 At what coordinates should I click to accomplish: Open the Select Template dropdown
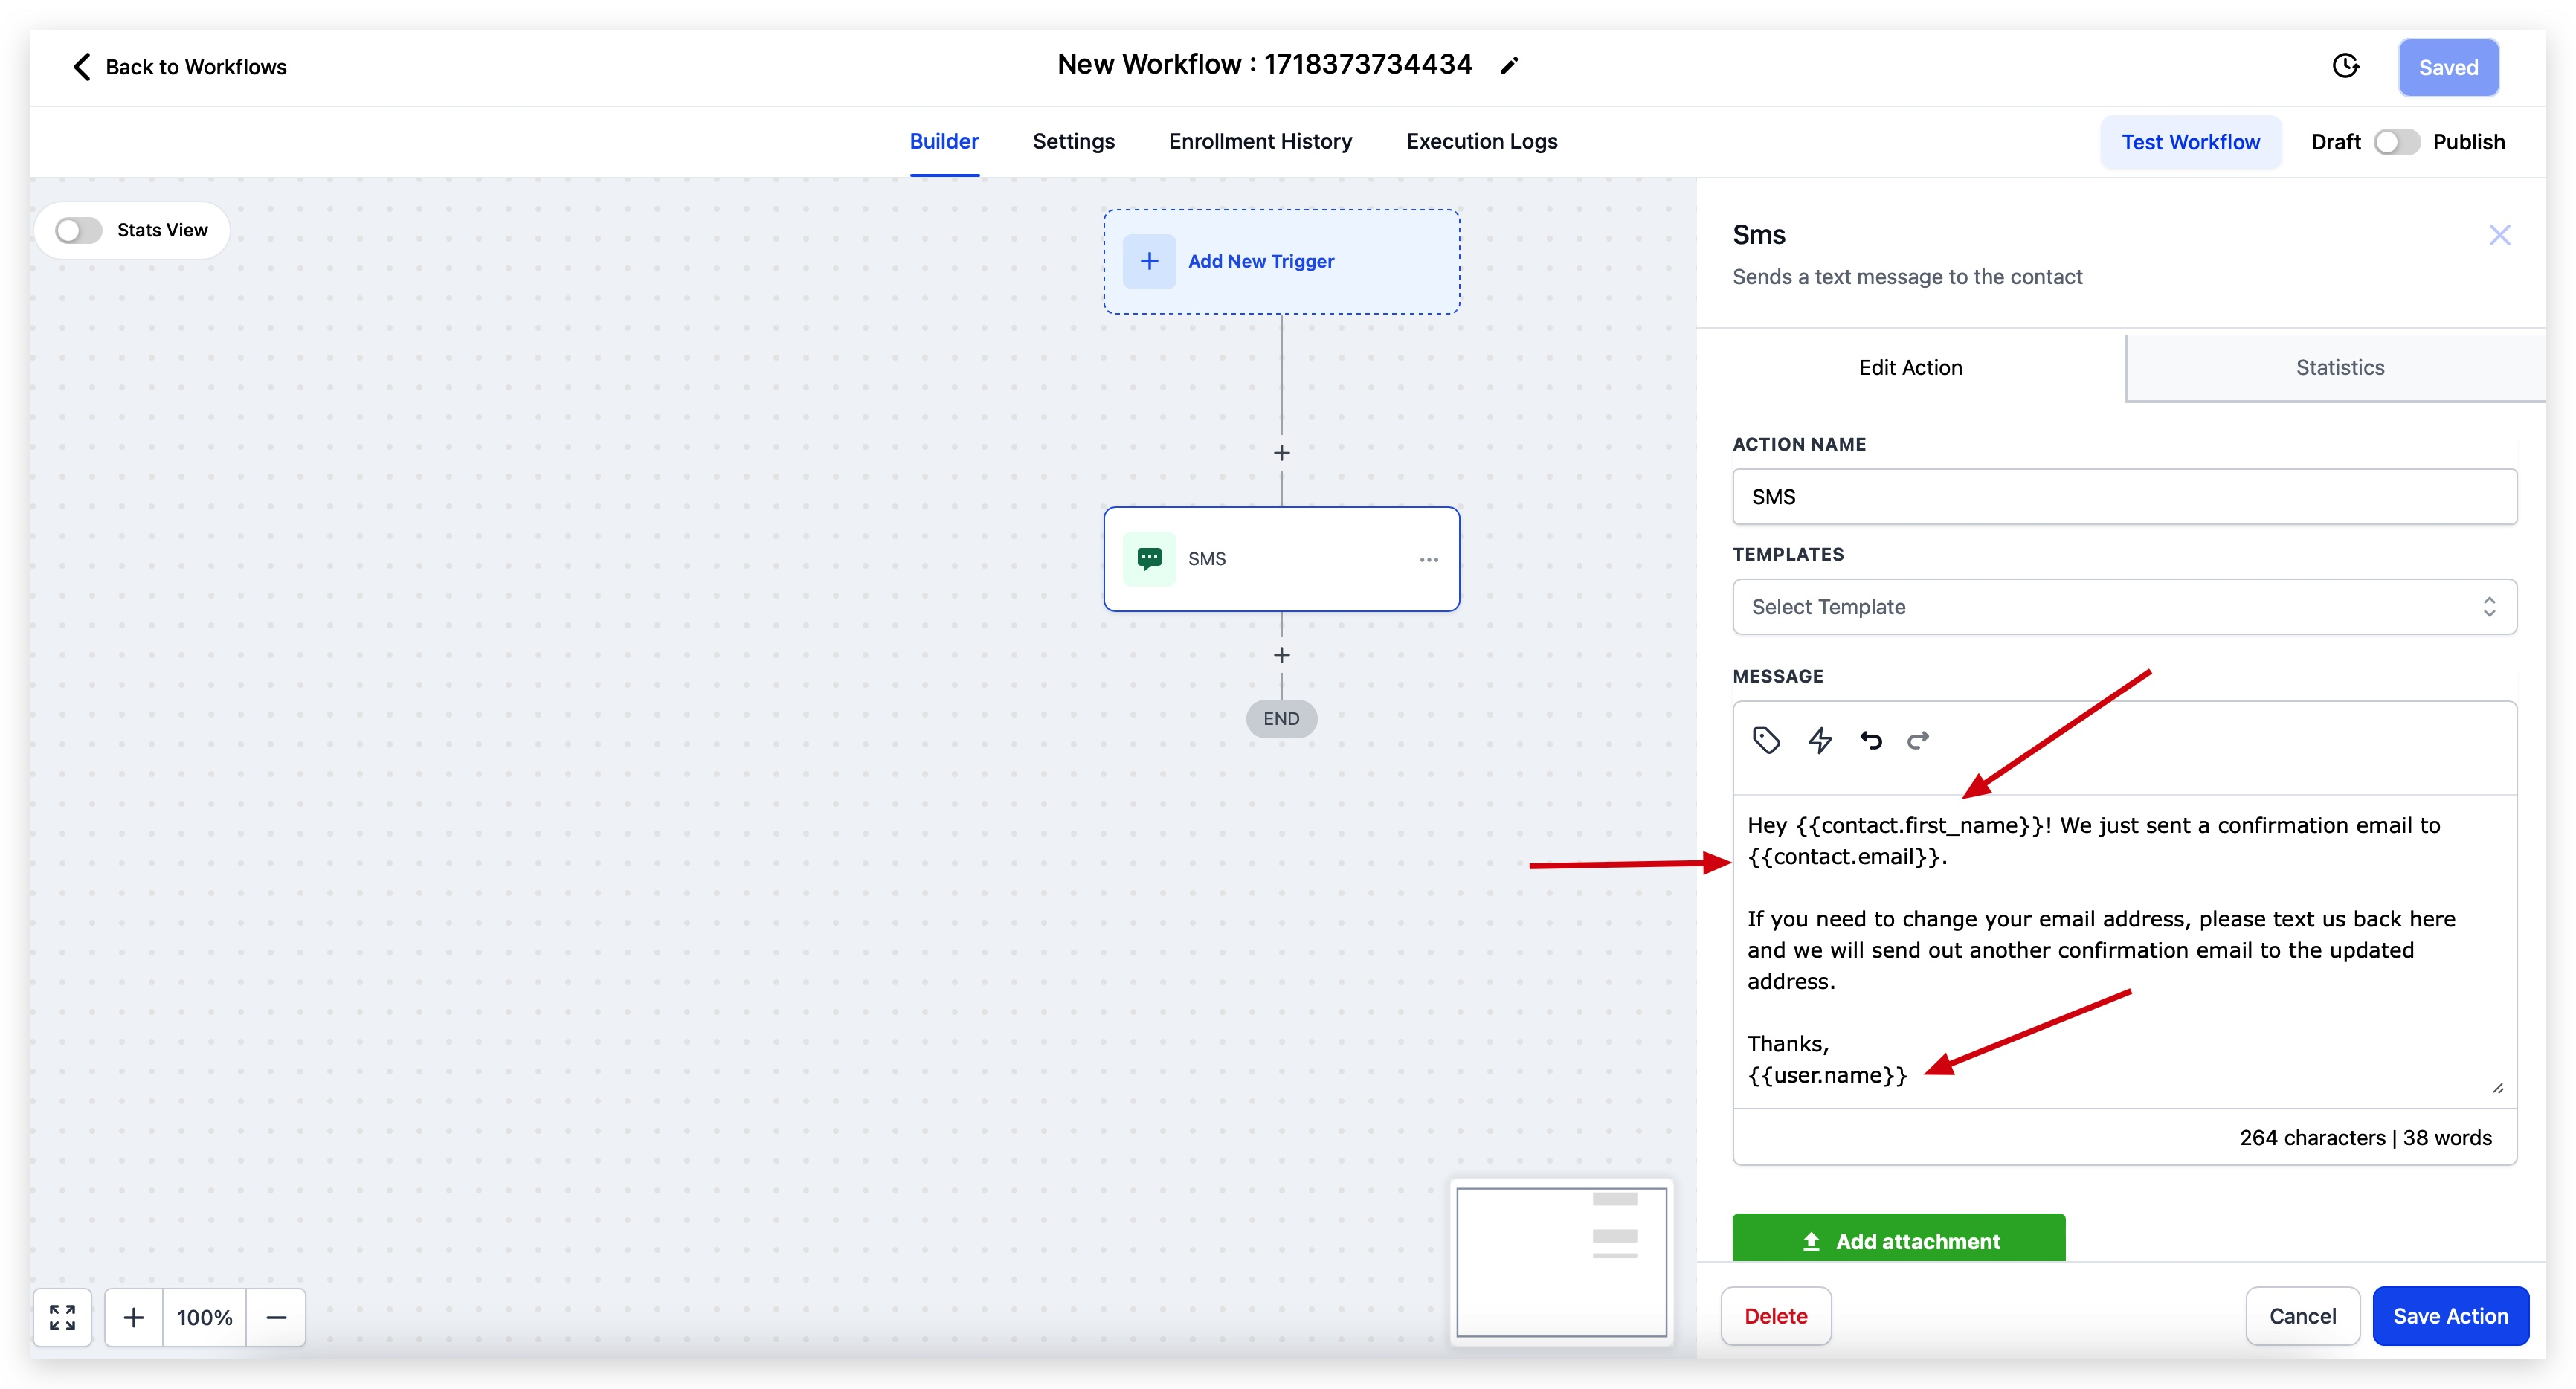pyautogui.click(x=2124, y=606)
